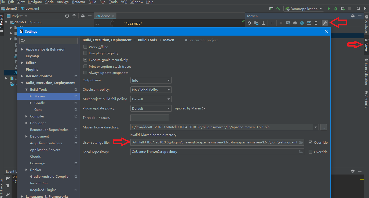Toggle Maven Offline Mode icon
The height and width of the screenshot is (198, 369).
(295, 23)
